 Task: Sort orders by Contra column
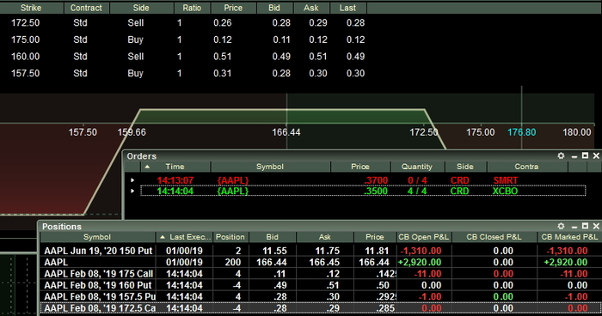[526, 167]
